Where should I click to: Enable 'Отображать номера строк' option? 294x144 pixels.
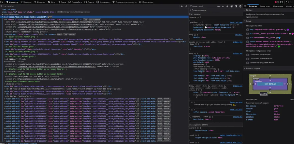[x=247, y=55]
